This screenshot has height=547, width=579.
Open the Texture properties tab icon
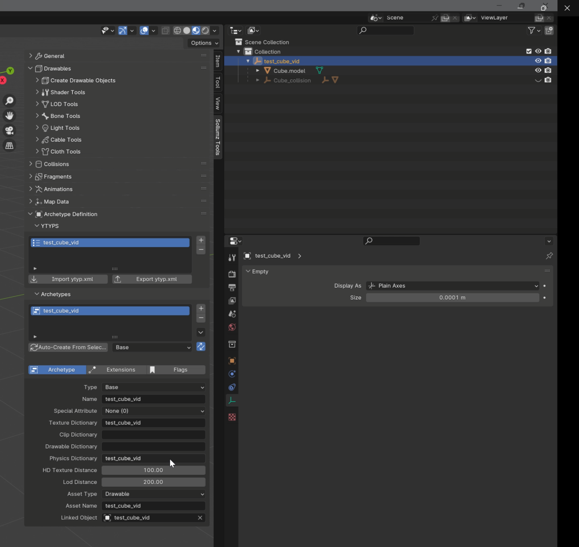(232, 417)
